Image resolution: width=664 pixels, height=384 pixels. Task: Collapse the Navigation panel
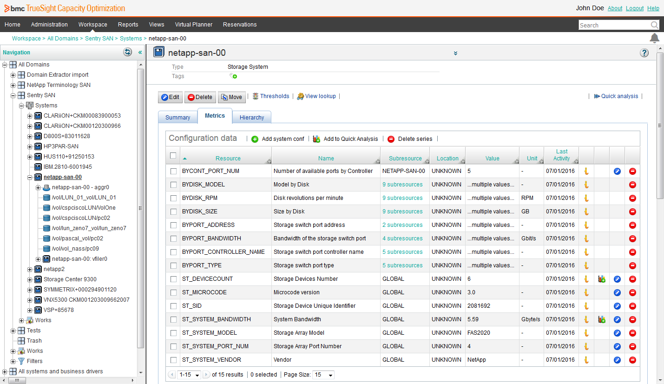pyautogui.click(x=140, y=52)
